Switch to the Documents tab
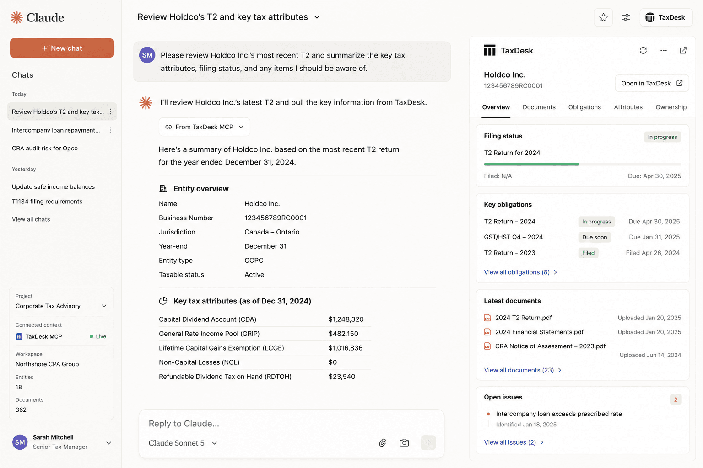This screenshot has height=468, width=703. pos(539,107)
